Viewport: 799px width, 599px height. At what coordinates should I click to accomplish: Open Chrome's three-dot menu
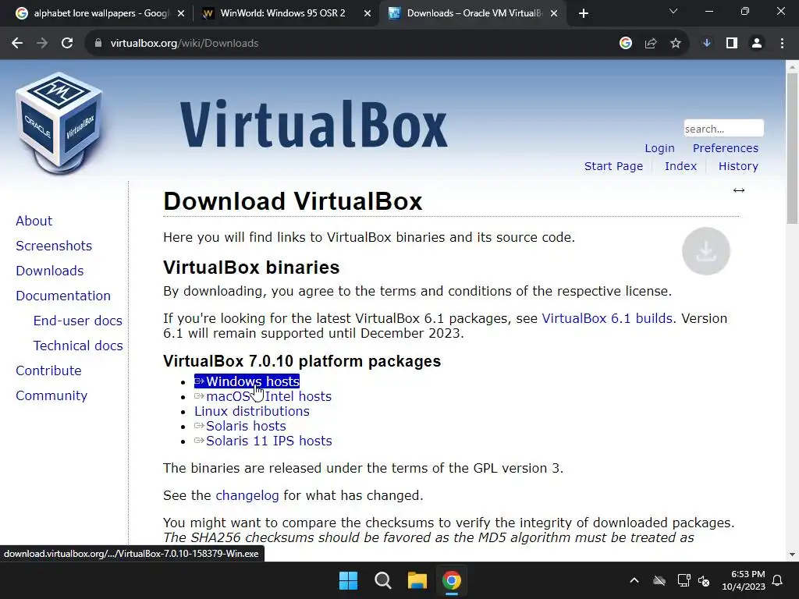click(x=782, y=44)
